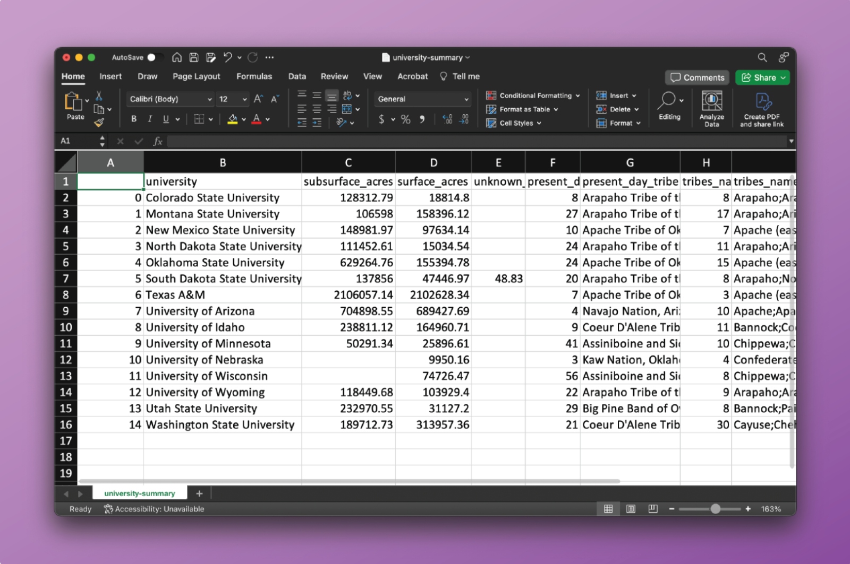The width and height of the screenshot is (850, 564).
Task: Toggle Italic formatting
Action: tap(150, 119)
